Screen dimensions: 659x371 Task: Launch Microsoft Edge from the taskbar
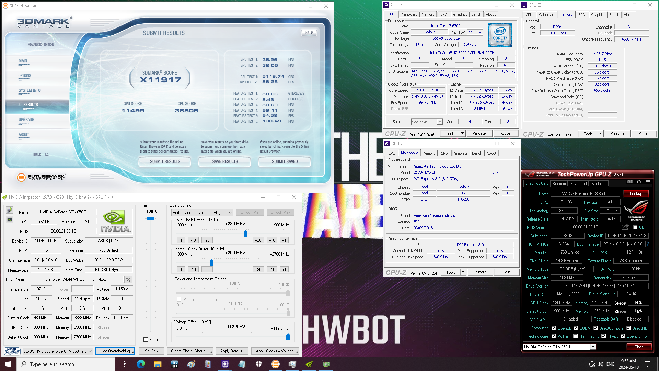click(141, 364)
